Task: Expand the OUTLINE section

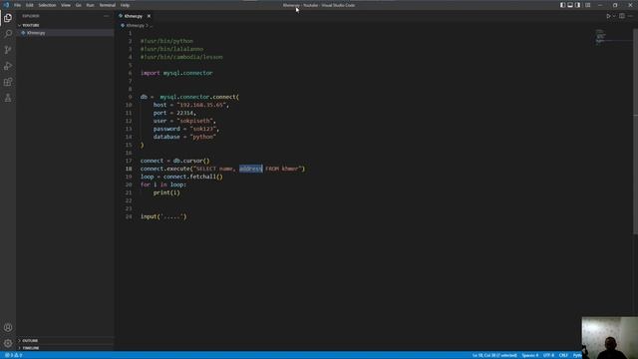Action: [65, 341]
